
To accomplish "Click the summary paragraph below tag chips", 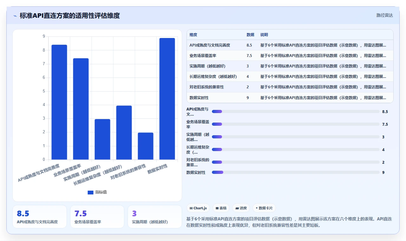I will click(x=289, y=222).
